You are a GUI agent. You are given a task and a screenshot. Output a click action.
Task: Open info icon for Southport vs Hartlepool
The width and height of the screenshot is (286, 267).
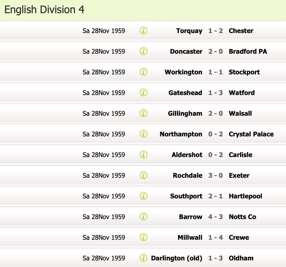click(x=144, y=196)
